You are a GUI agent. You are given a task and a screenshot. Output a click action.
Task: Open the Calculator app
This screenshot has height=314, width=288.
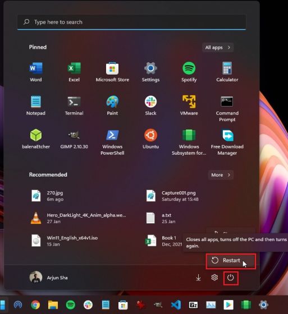[x=227, y=72]
